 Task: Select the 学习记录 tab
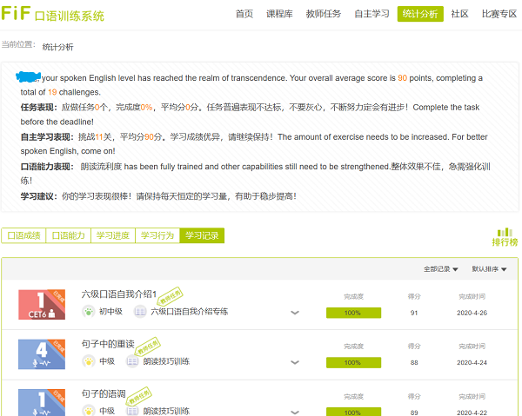pyautogui.click(x=202, y=235)
